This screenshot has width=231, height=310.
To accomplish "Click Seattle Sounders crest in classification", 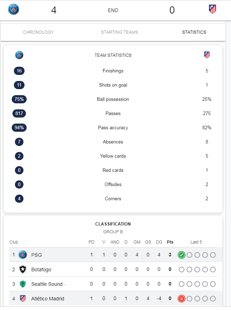I will tap(23, 284).
